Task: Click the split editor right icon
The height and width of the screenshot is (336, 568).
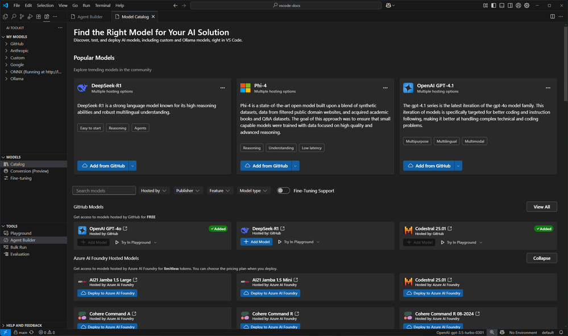Action: [553, 17]
